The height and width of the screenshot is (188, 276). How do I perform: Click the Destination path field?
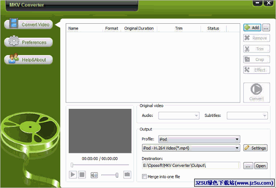pos(191,166)
